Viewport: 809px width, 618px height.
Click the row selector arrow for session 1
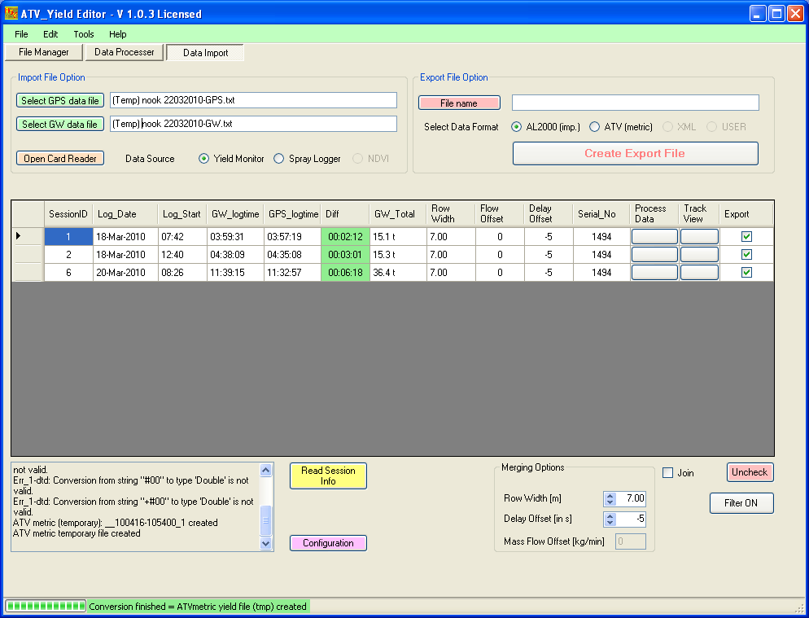click(x=20, y=236)
